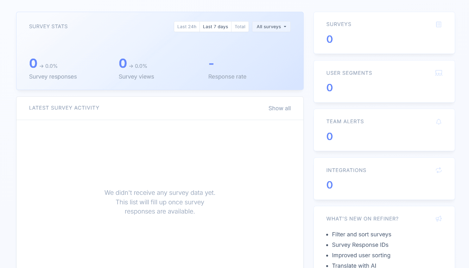Click Show all latest activity link
Screen dimensions: 469x268
pyautogui.click(x=280, y=108)
